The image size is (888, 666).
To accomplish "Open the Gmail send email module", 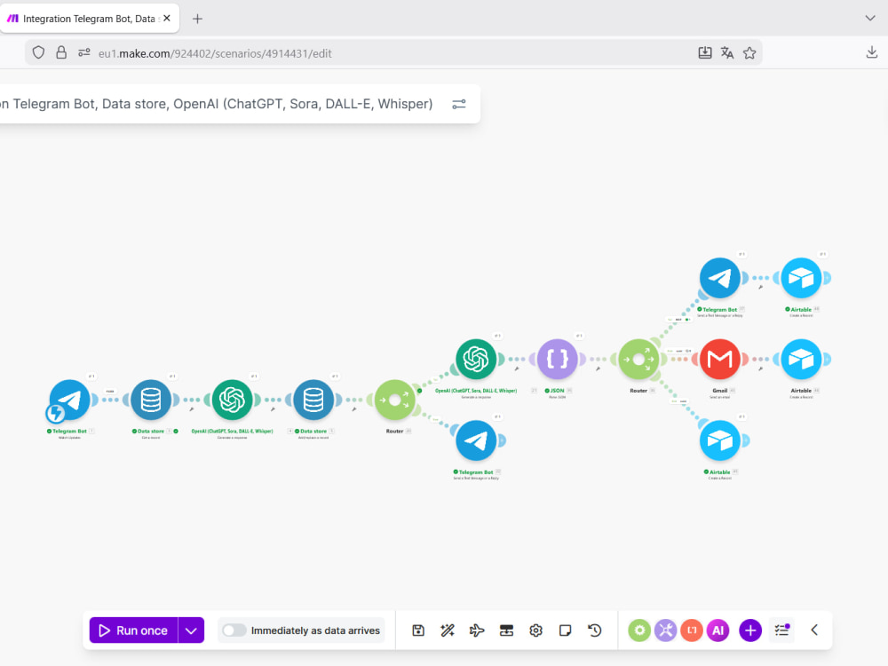I will (720, 359).
